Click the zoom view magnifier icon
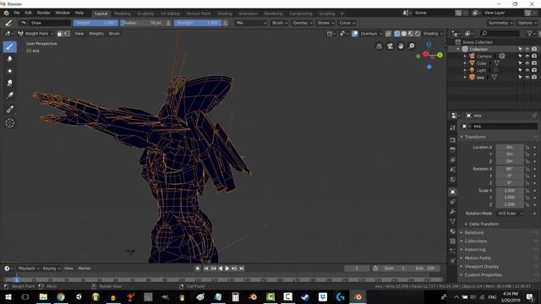 412,46
